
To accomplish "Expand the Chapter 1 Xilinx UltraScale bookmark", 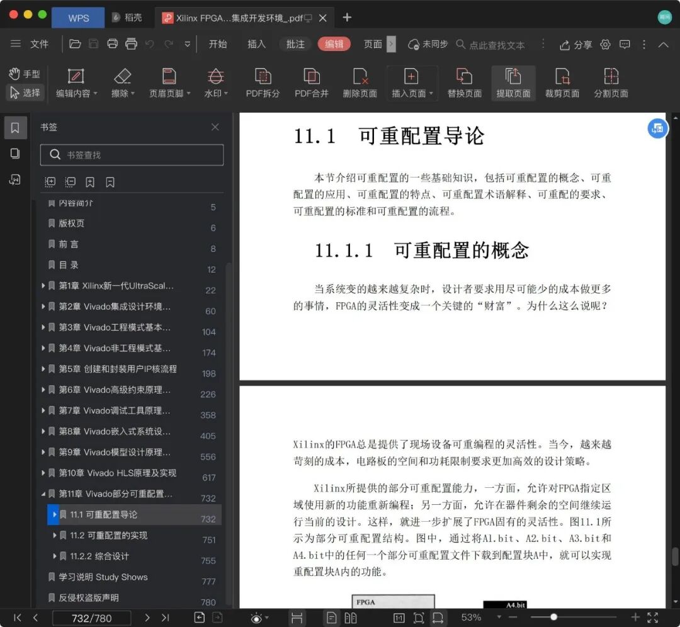I will [x=43, y=286].
